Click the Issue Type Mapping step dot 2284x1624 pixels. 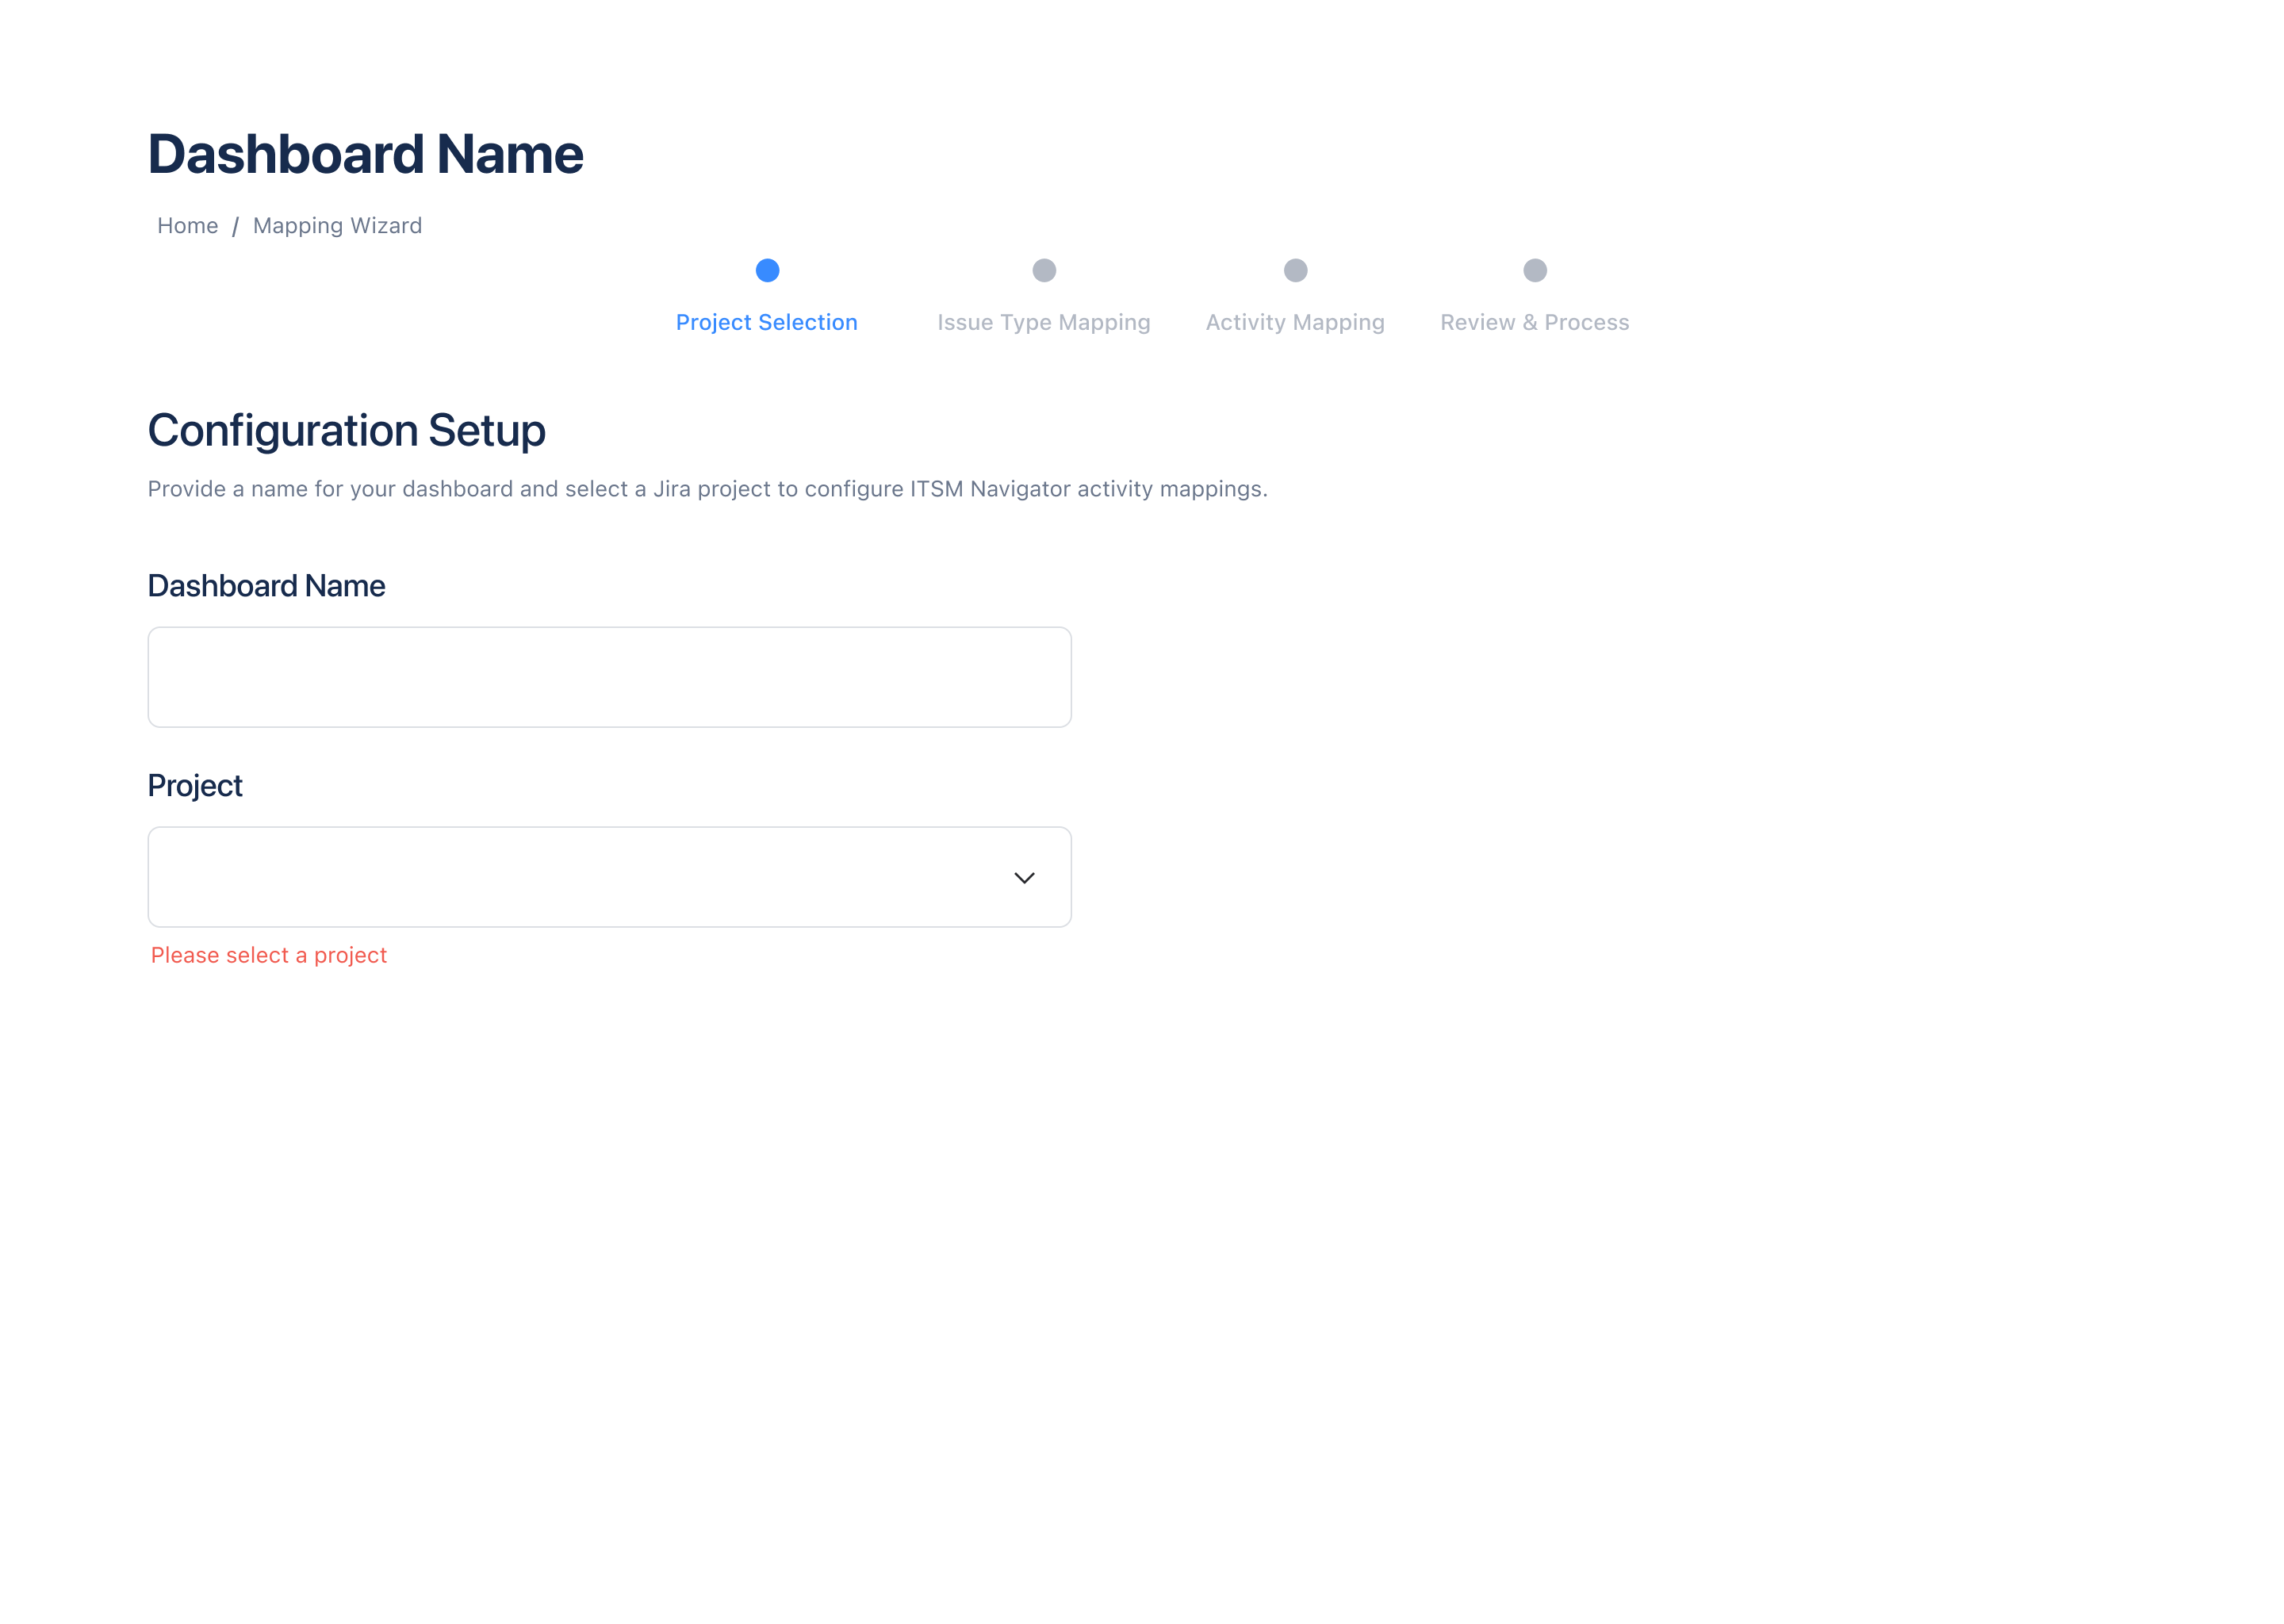(1044, 270)
